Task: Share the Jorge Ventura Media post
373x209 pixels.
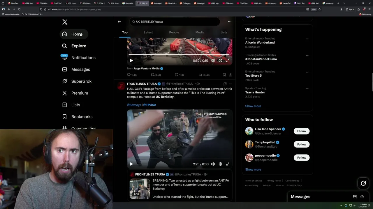Action: coord(230,75)
